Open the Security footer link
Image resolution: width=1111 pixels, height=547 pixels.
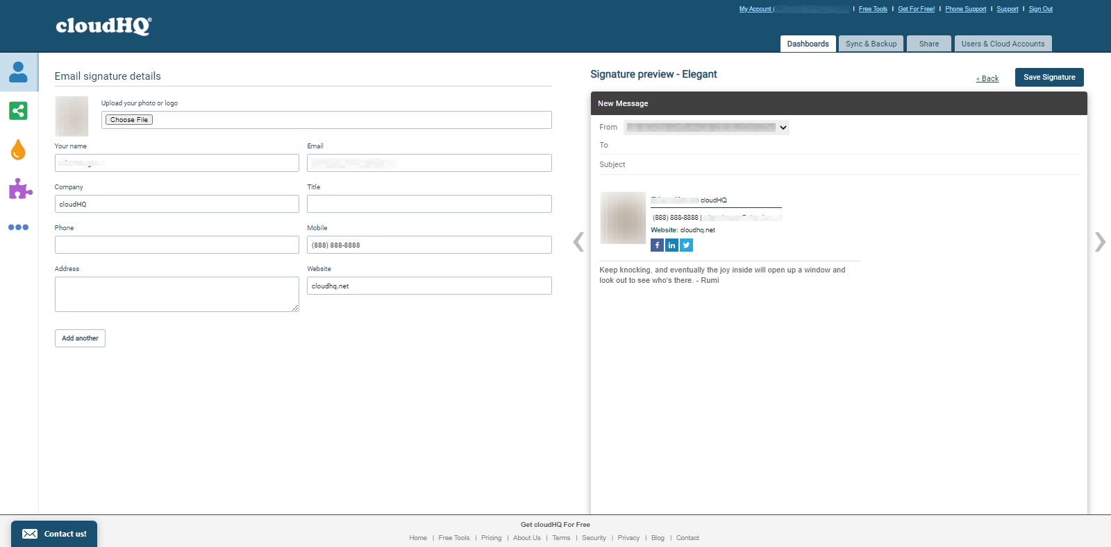pyautogui.click(x=594, y=538)
